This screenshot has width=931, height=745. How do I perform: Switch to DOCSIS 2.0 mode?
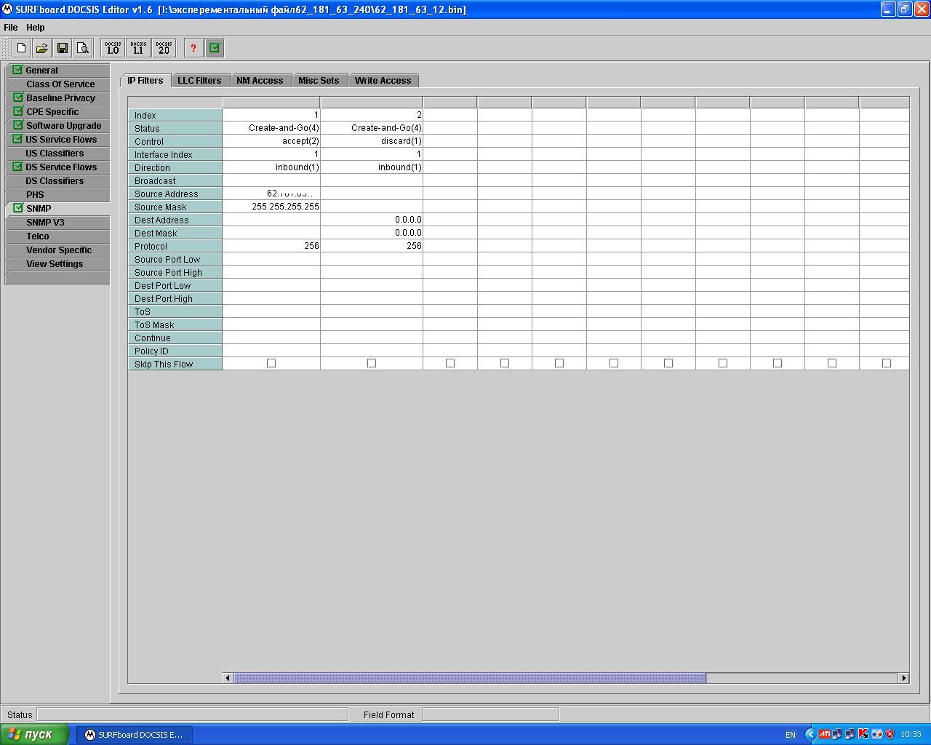[164, 48]
